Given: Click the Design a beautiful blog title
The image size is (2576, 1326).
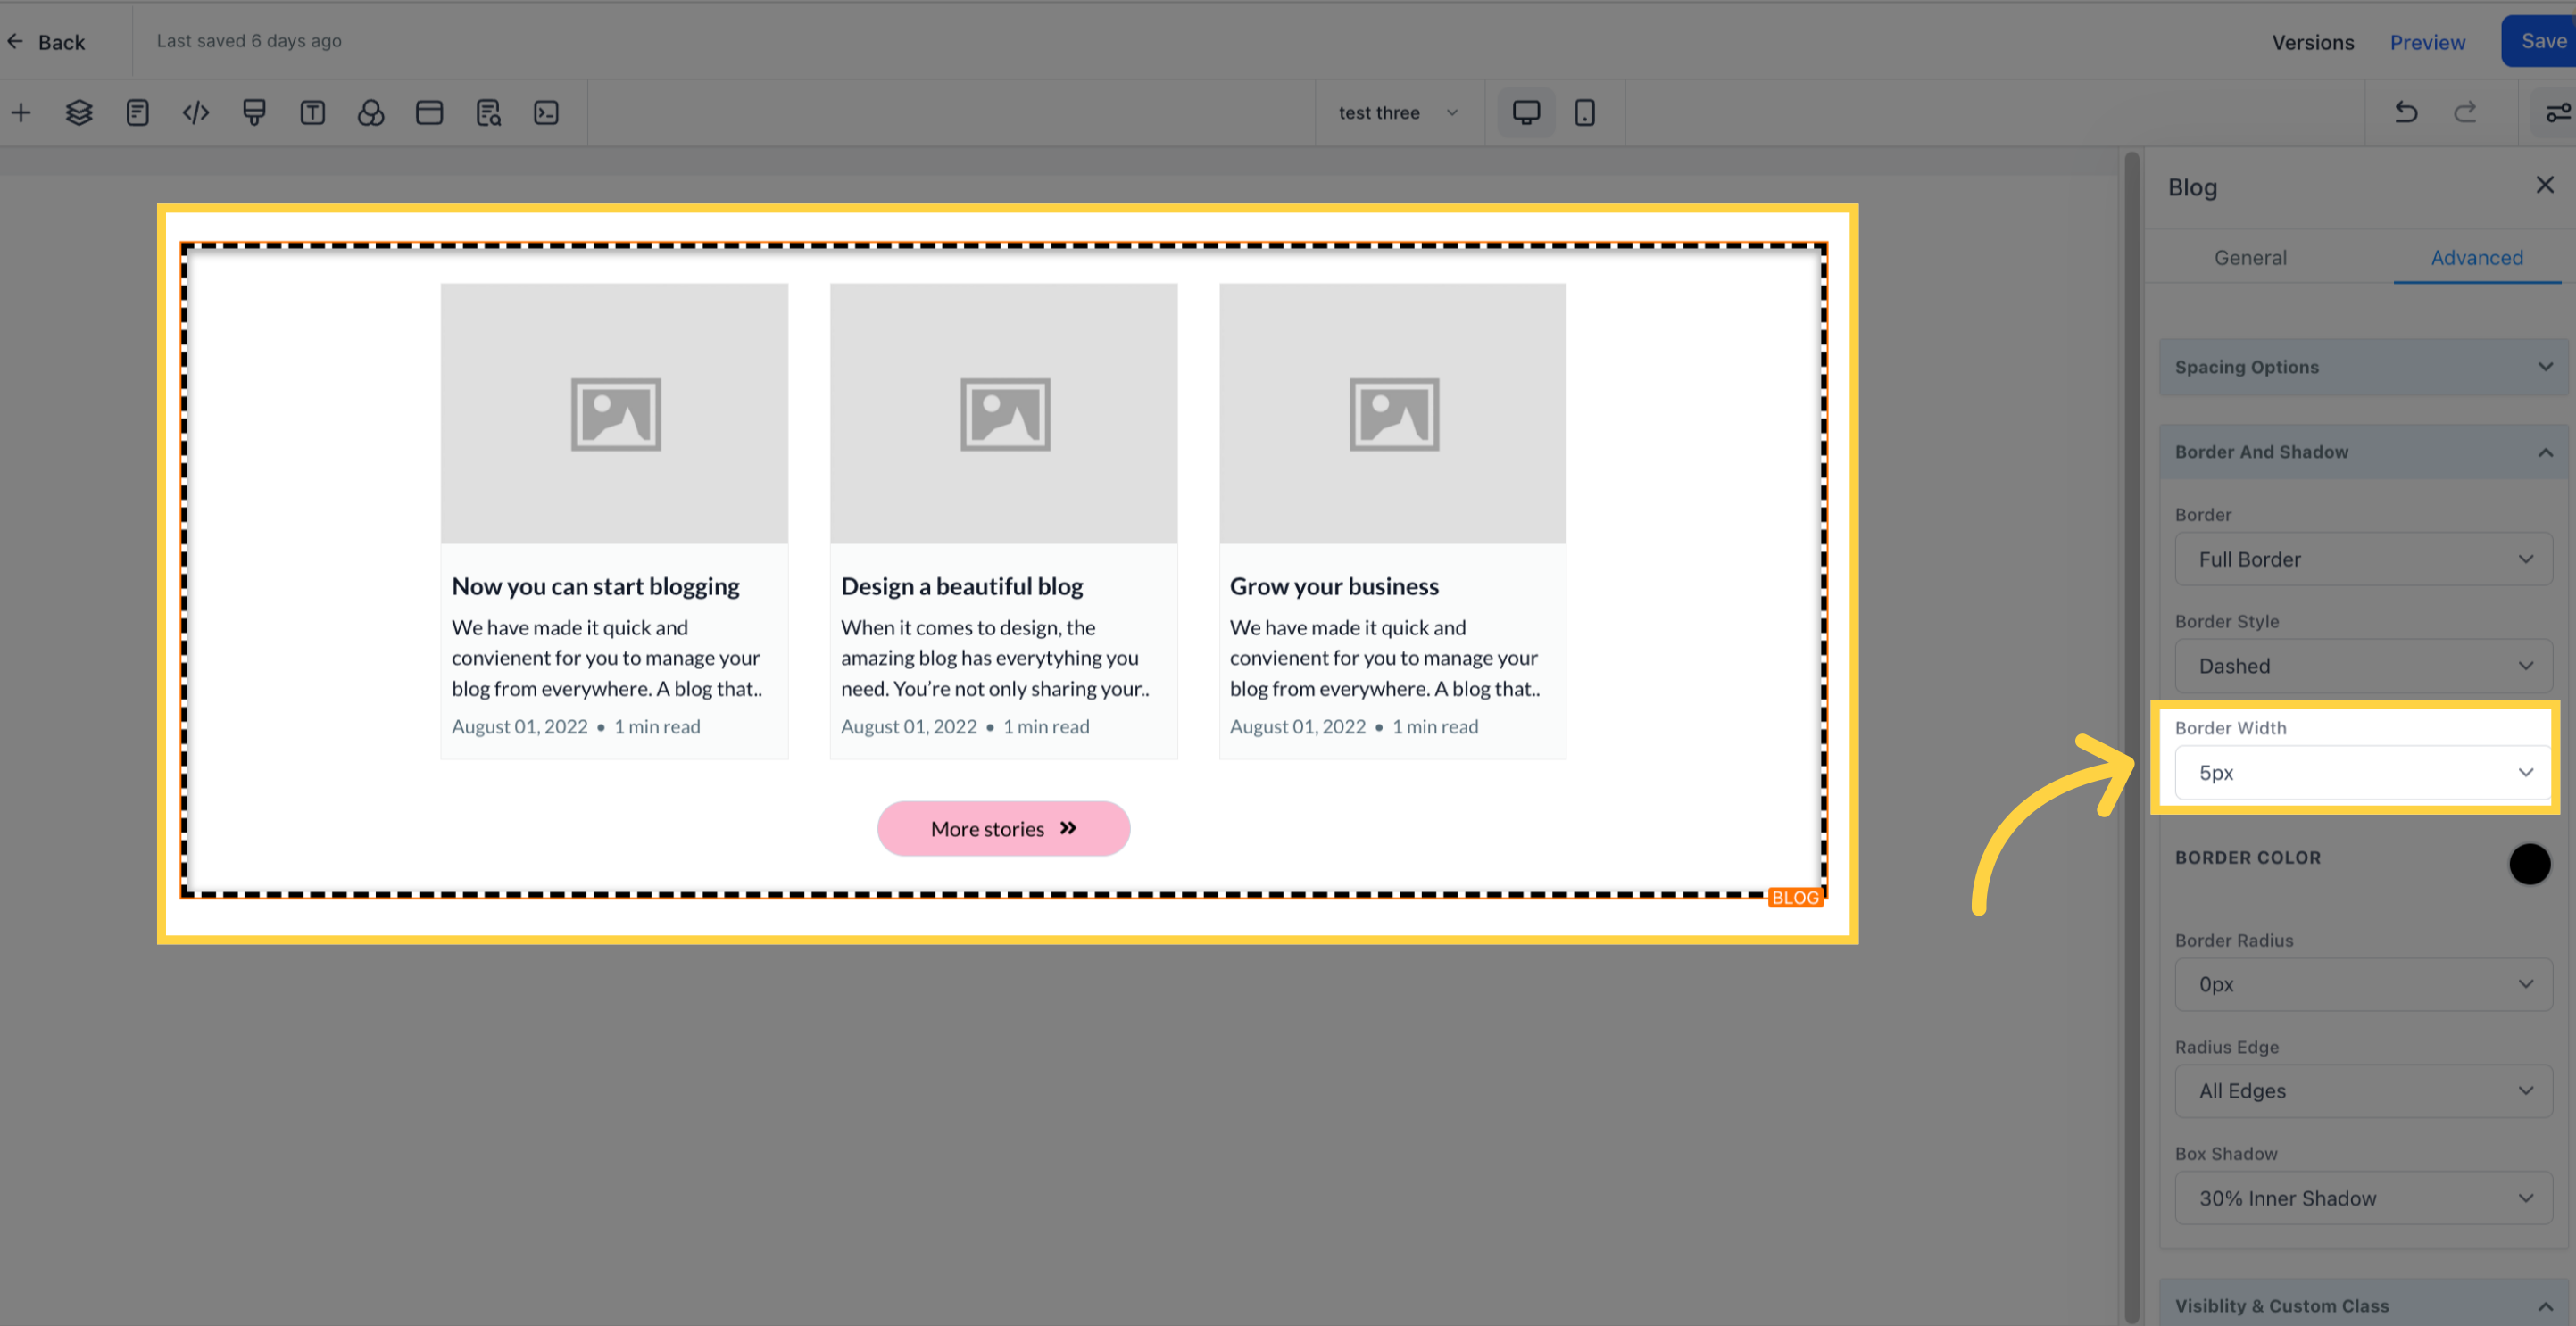Looking at the screenshot, I should click(961, 586).
